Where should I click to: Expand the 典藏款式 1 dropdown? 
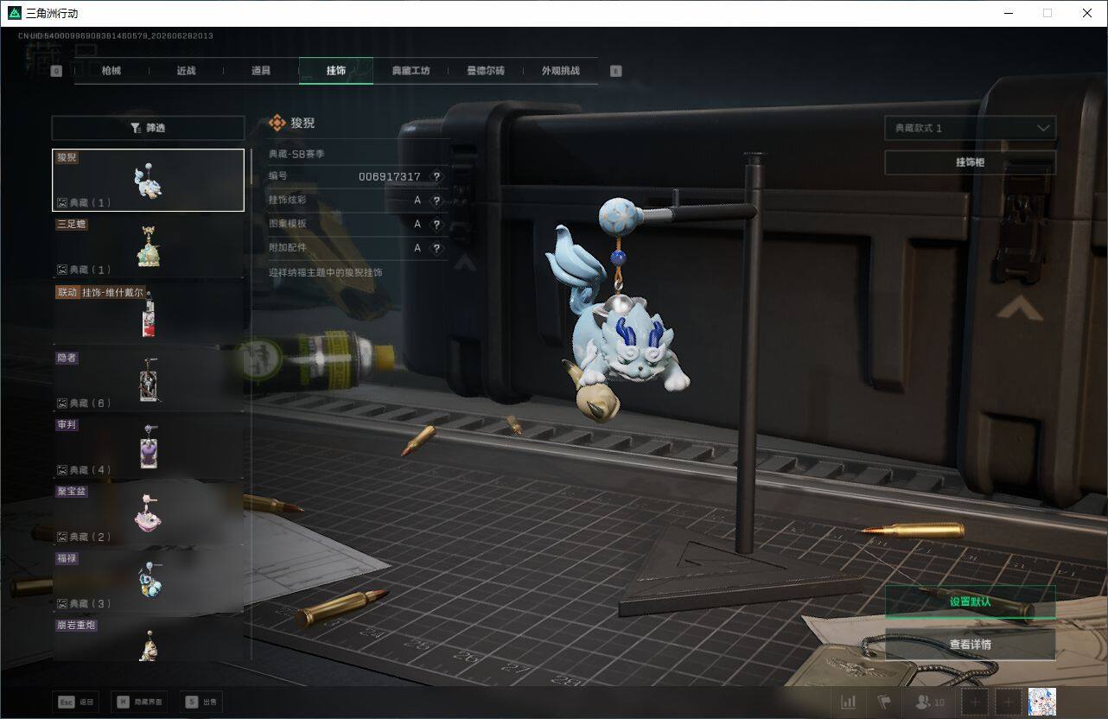[x=970, y=128]
